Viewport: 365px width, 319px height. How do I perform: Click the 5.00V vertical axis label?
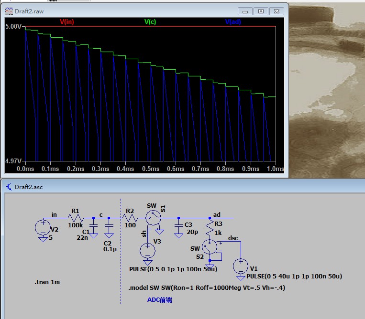point(13,27)
